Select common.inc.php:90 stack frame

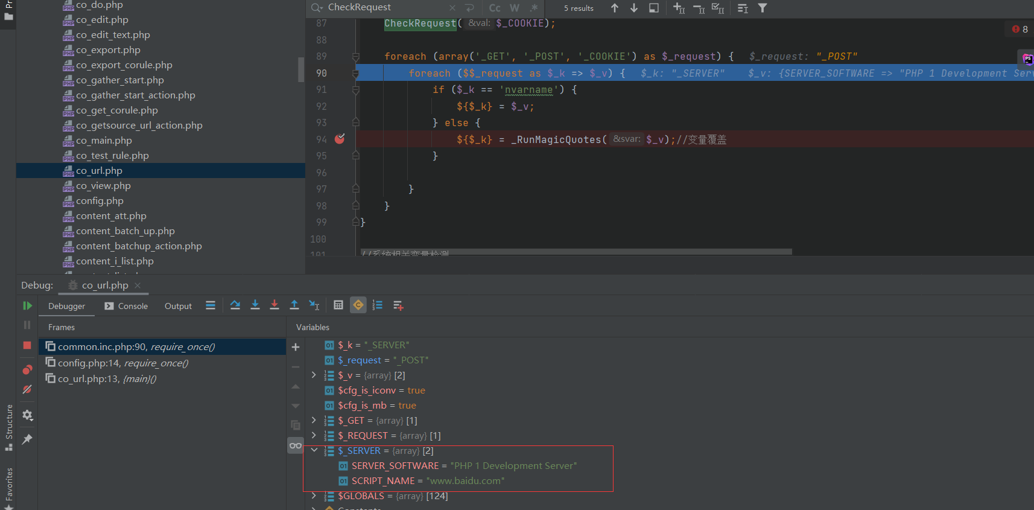click(x=162, y=346)
